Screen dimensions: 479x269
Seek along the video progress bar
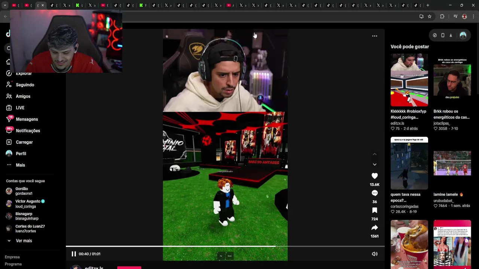[x=225, y=246]
